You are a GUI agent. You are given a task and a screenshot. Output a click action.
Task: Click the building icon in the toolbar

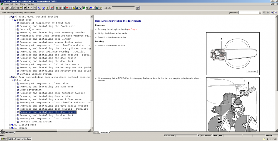(x=57, y=8)
